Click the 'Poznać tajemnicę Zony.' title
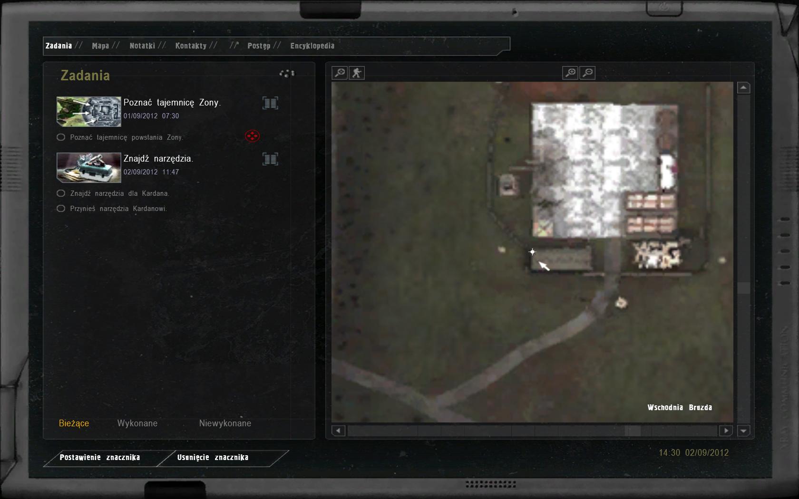Screen dimensions: 799x499 point(172,103)
